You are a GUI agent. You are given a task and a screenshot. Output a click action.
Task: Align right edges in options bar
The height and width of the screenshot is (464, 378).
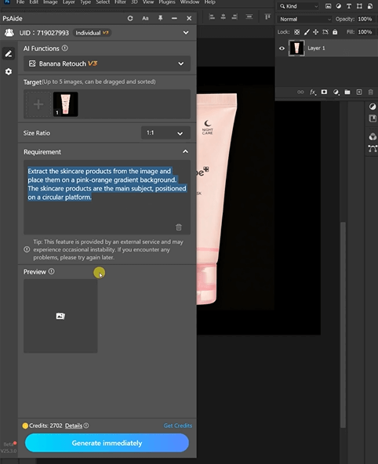tap(234, 17)
